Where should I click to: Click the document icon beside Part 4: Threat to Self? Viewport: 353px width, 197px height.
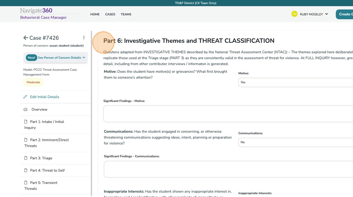26,171
